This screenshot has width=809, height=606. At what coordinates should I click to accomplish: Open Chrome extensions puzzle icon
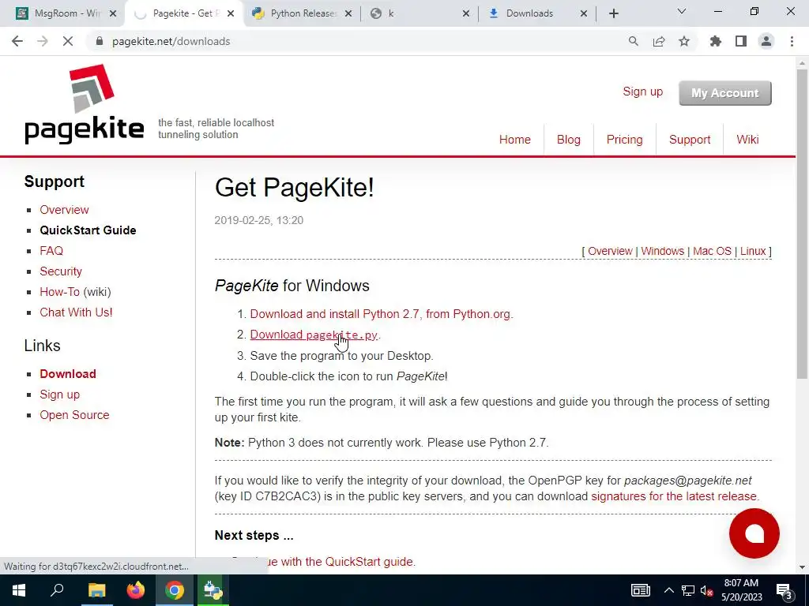click(x=716, y=41)
